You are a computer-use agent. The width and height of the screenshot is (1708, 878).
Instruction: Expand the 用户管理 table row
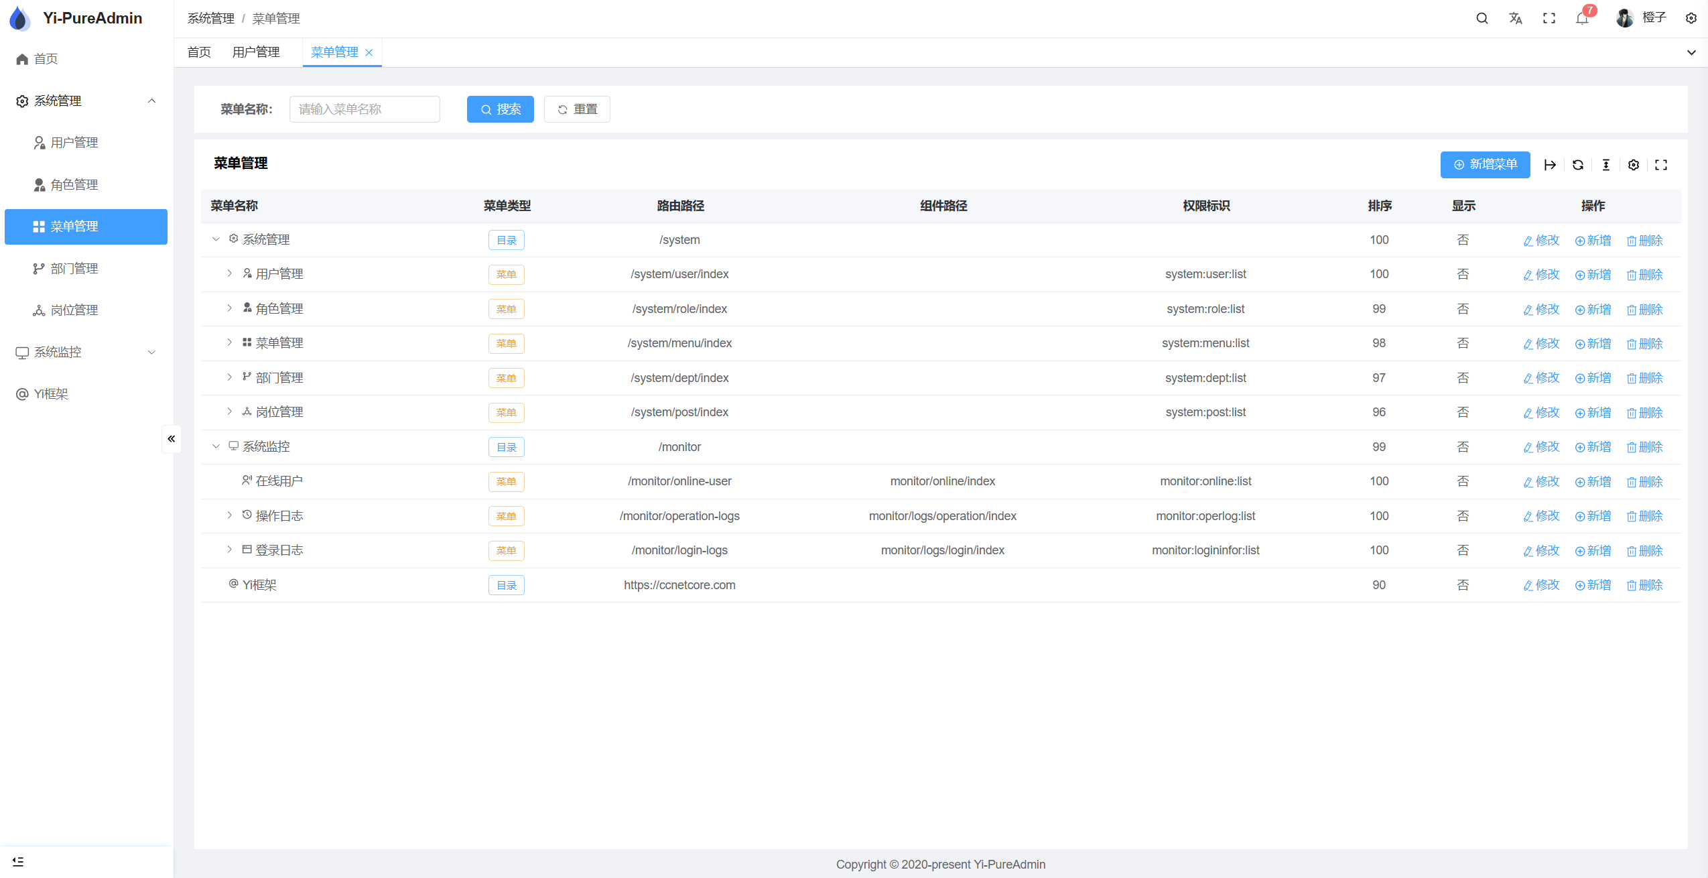pos(229,273)
